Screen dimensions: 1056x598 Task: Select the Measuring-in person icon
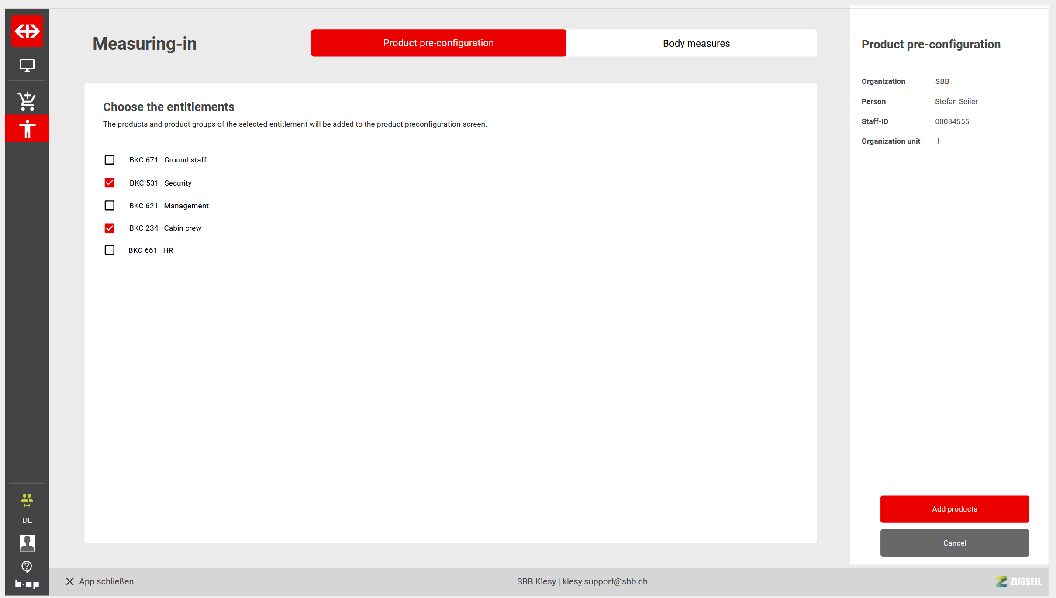(x=27, y=129)
